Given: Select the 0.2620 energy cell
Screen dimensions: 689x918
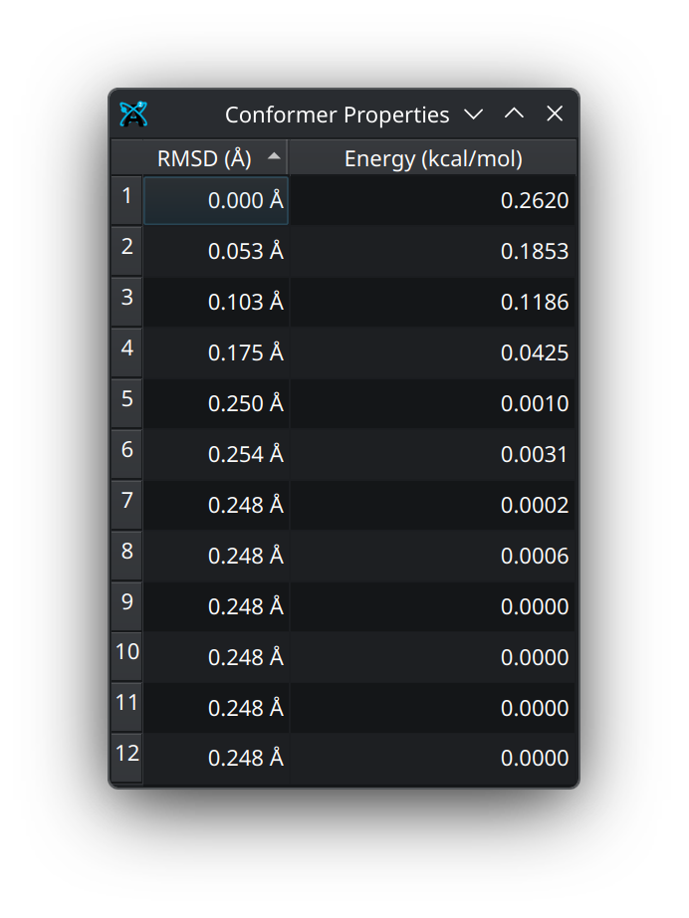Looking at the screenshot, I should (433, 201).
